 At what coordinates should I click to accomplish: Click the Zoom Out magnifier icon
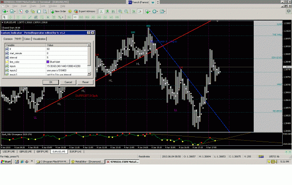coord(126,11)
